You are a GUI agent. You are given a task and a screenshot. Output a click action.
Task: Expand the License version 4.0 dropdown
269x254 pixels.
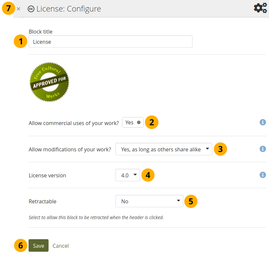pyautogui.click(x=128, y=175)
